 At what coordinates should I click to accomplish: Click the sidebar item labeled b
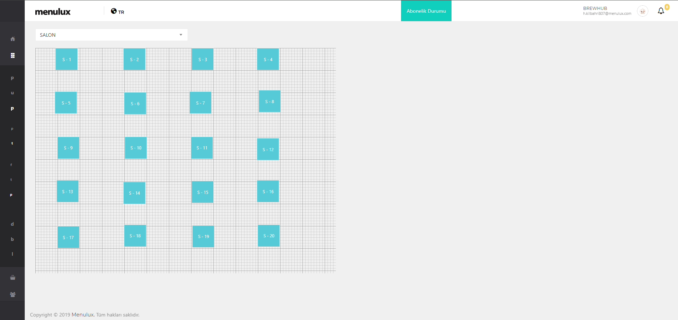12,239
